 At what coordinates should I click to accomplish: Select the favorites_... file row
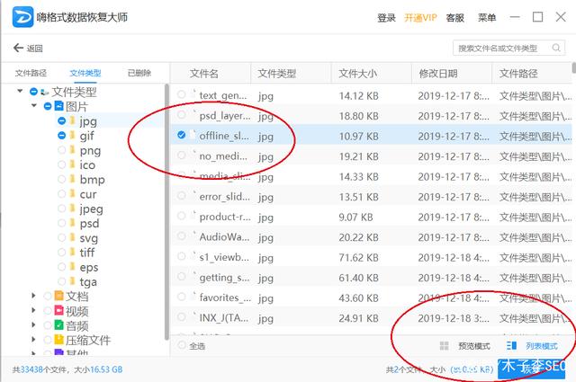[x=372, y=298]
